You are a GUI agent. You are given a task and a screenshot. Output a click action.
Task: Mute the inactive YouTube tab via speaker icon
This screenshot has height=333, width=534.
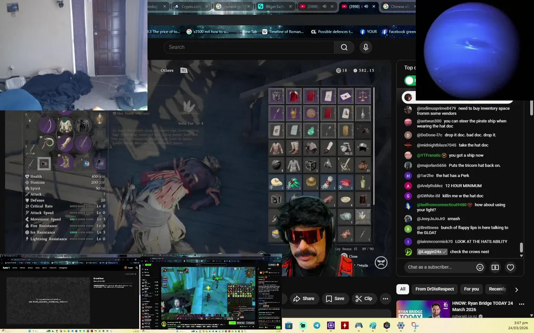tap(324, 6)
